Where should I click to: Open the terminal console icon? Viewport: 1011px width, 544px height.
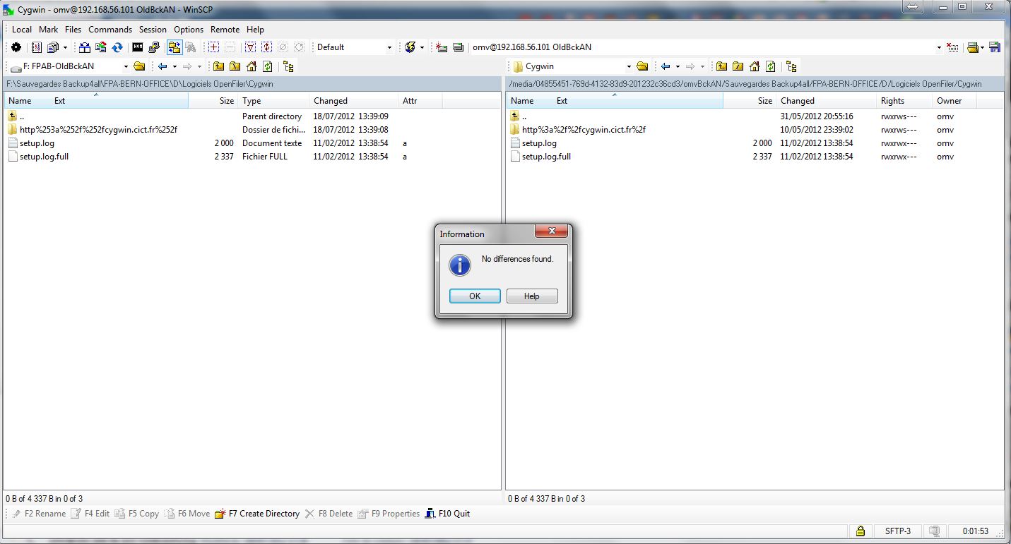138,47
